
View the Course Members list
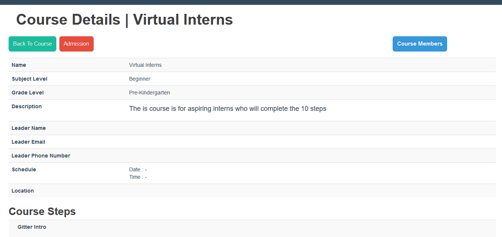pos(420,44)
